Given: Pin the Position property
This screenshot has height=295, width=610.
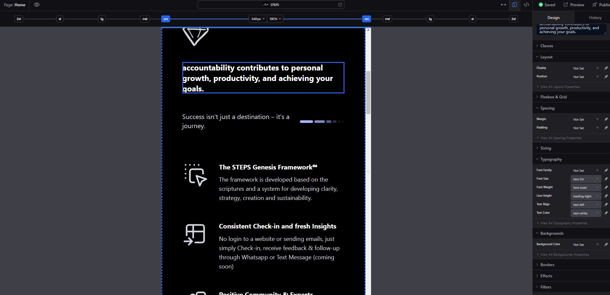Looking at the screenshot, I should [606, 77].
